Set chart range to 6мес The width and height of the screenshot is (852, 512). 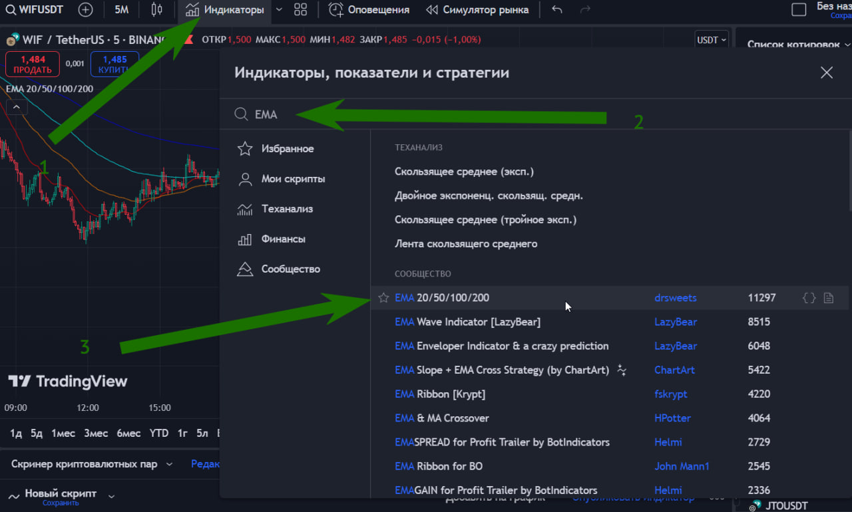(128, 434)
